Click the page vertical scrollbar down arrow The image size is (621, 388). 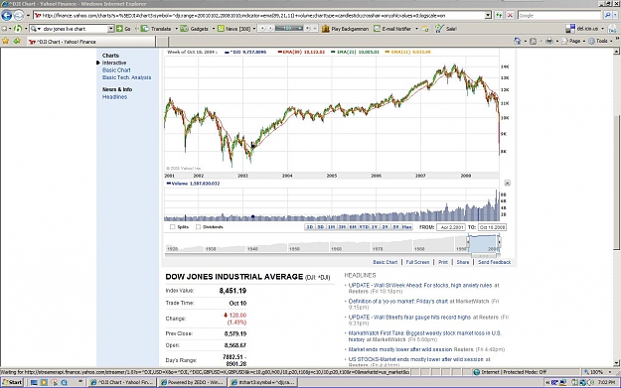point(617,362)
